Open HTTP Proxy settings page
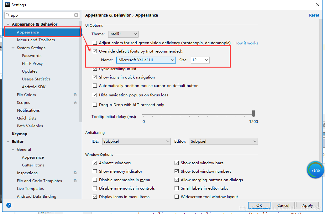 point(32,64)
